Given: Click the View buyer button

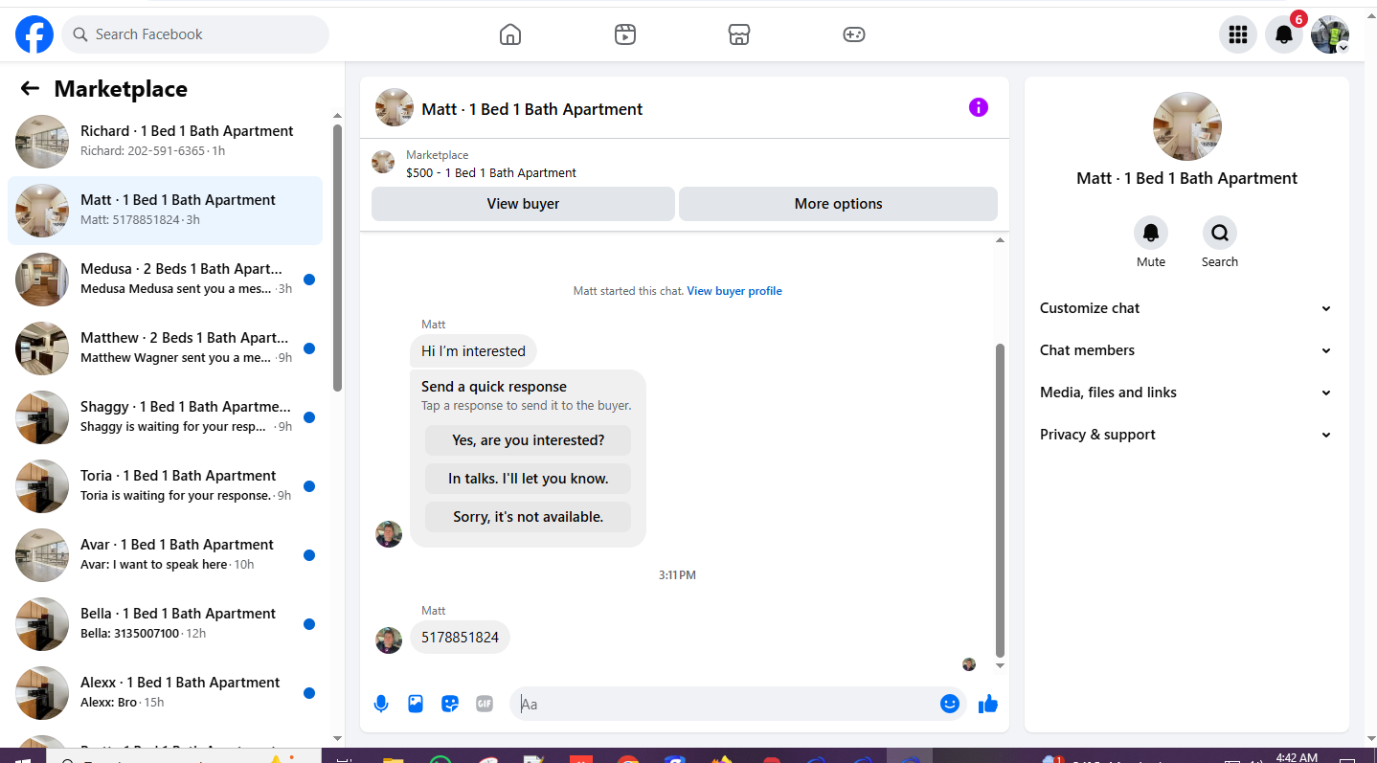Looking at the screenshot, I should 523,204.
